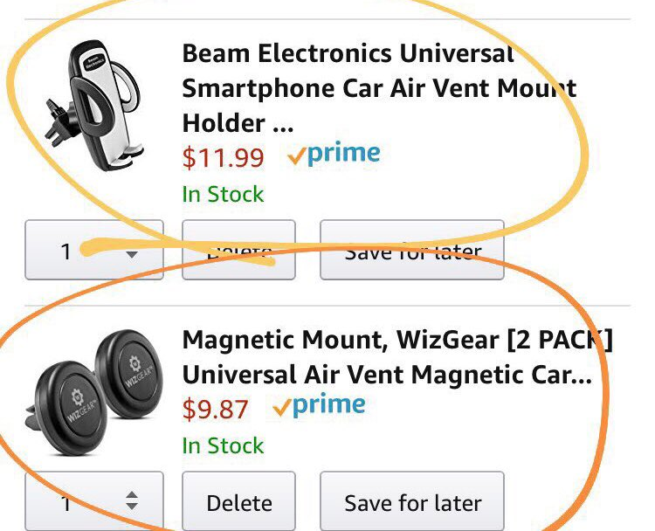Screen dimensions: 655x531
Task: Click the $9.87 price of the WizGear mount
Action: (215, 409)
